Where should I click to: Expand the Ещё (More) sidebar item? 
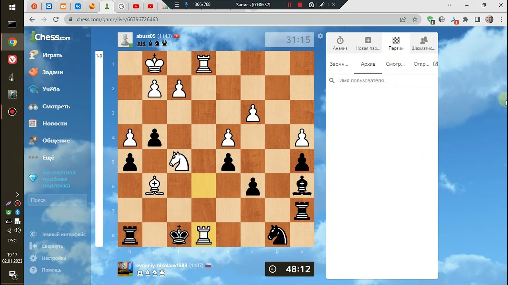tap(42, 157)
